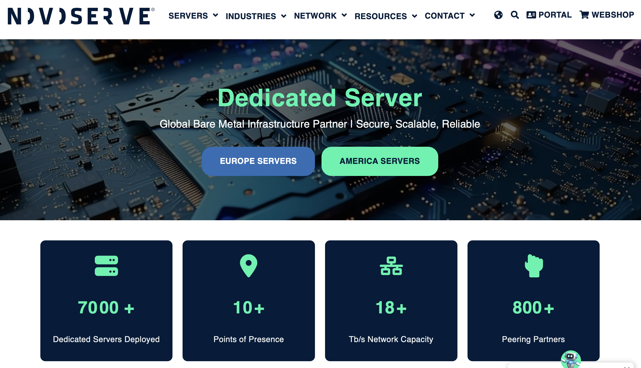Open the chatbot robot icon
Viewport: 641px width, 368px height.
571,359
